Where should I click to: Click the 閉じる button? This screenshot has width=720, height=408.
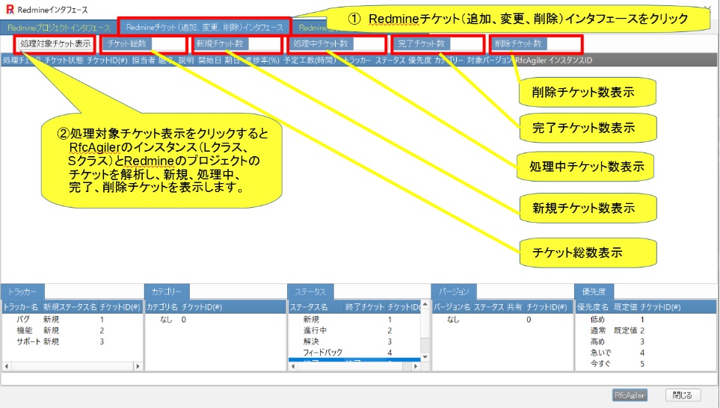[x=682, y=395]
